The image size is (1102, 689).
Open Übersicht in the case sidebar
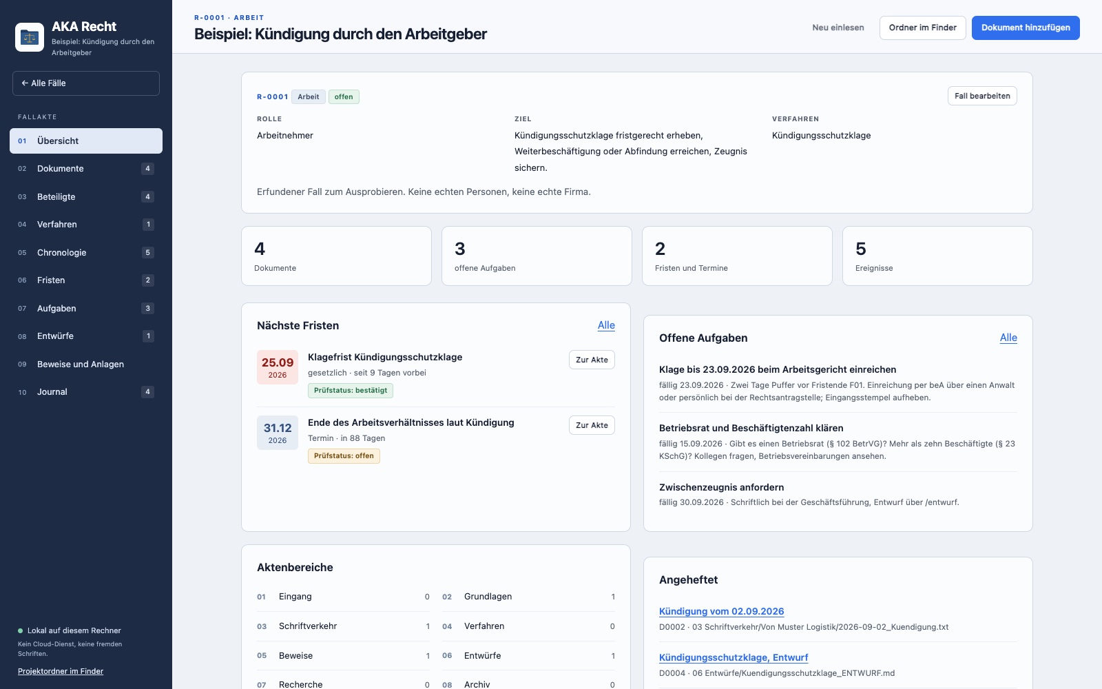pyautogui.click(x=86, y=141)
